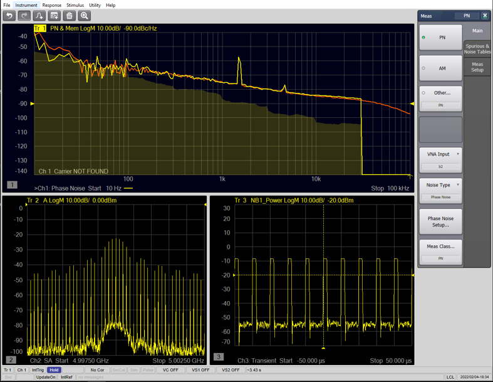Expand the VNA Input dropdown
493x382 pixels.
(x=441, y=154)
